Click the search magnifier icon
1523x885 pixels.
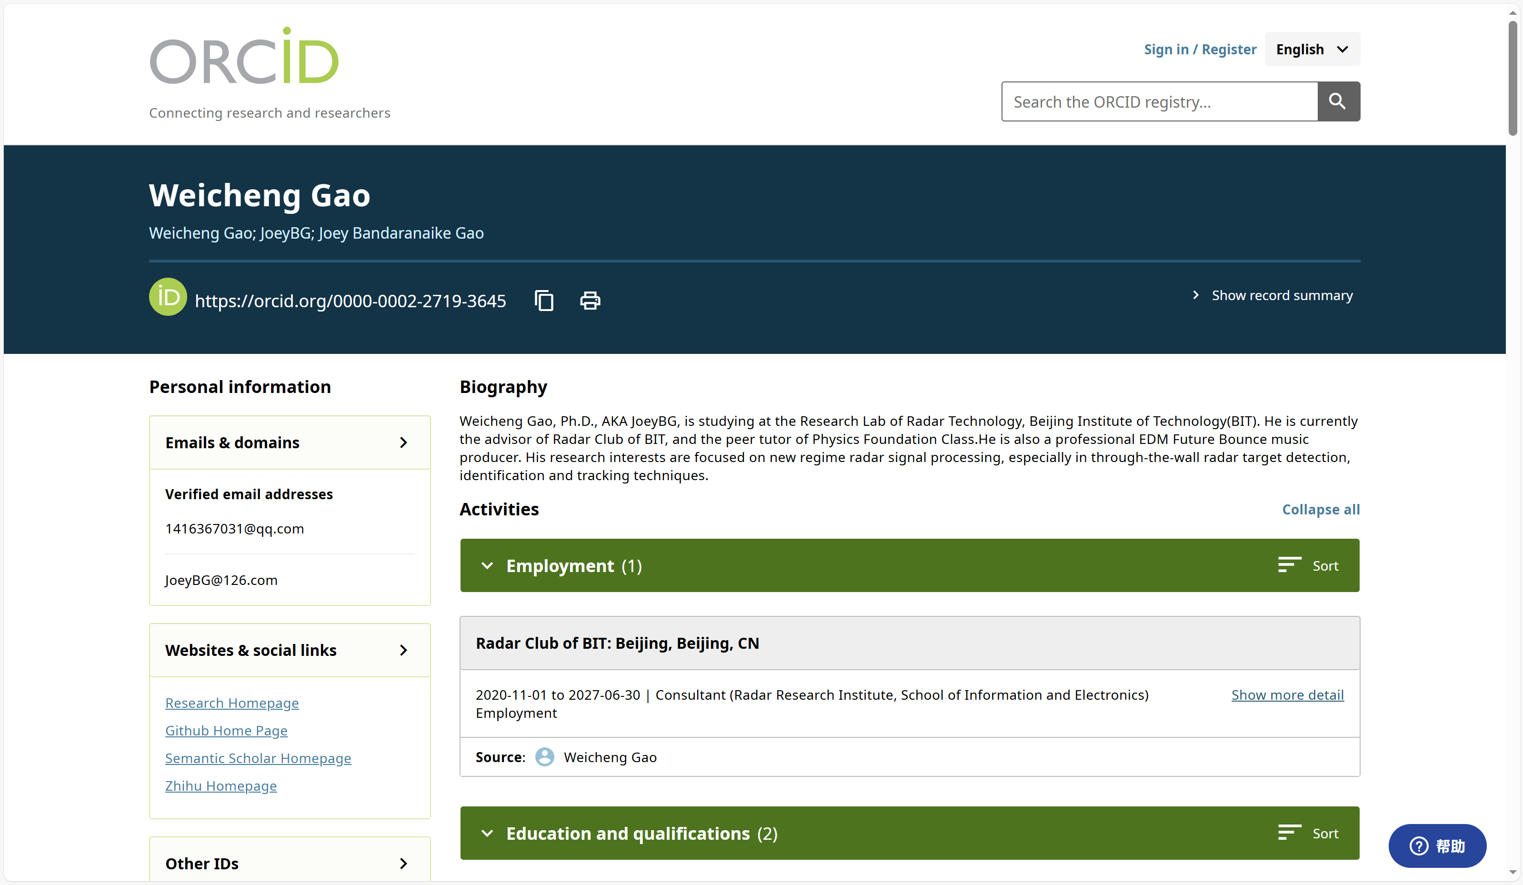click(x=1337, y=101)
